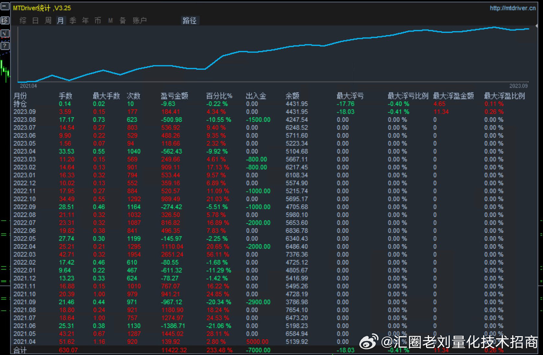The height and width of the screenshot is (355, 543).
Task: Select the 2022.01 month row label
Action: click(25, 271)
